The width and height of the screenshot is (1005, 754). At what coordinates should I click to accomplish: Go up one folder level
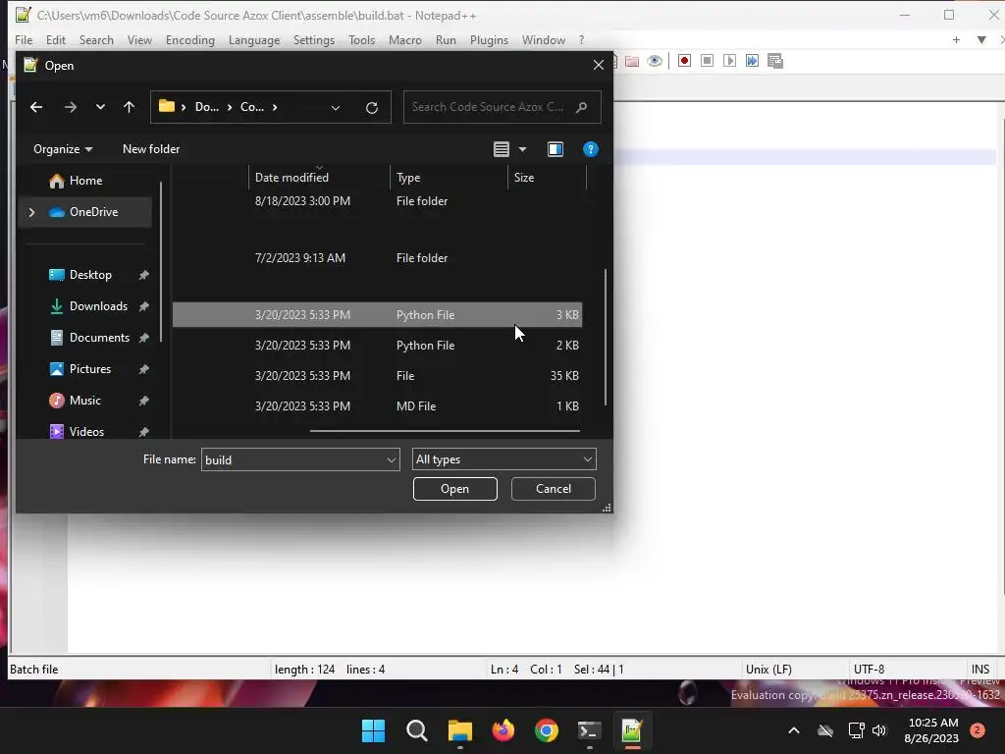tap(129, 107)
